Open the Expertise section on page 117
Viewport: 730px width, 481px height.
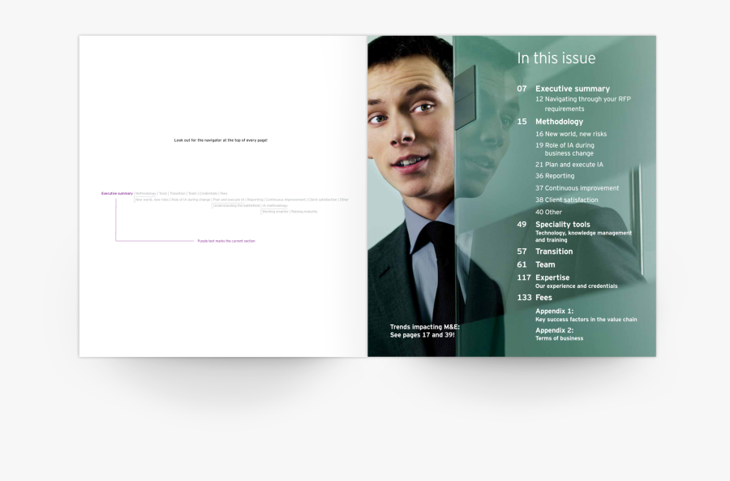pos(552,277)
